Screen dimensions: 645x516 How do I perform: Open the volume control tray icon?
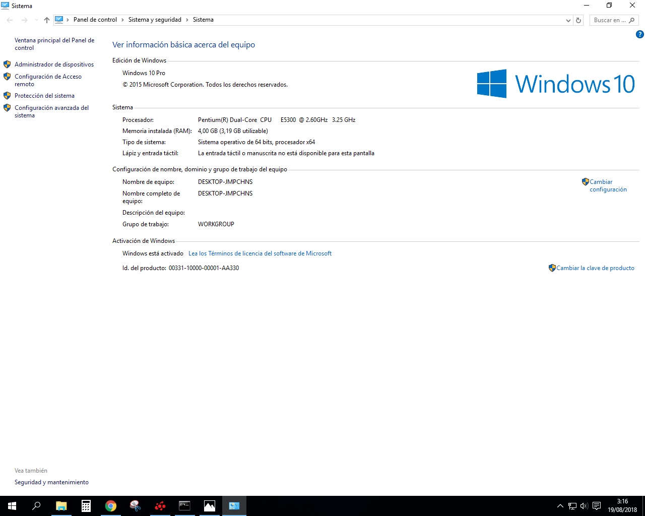[584, 506]
